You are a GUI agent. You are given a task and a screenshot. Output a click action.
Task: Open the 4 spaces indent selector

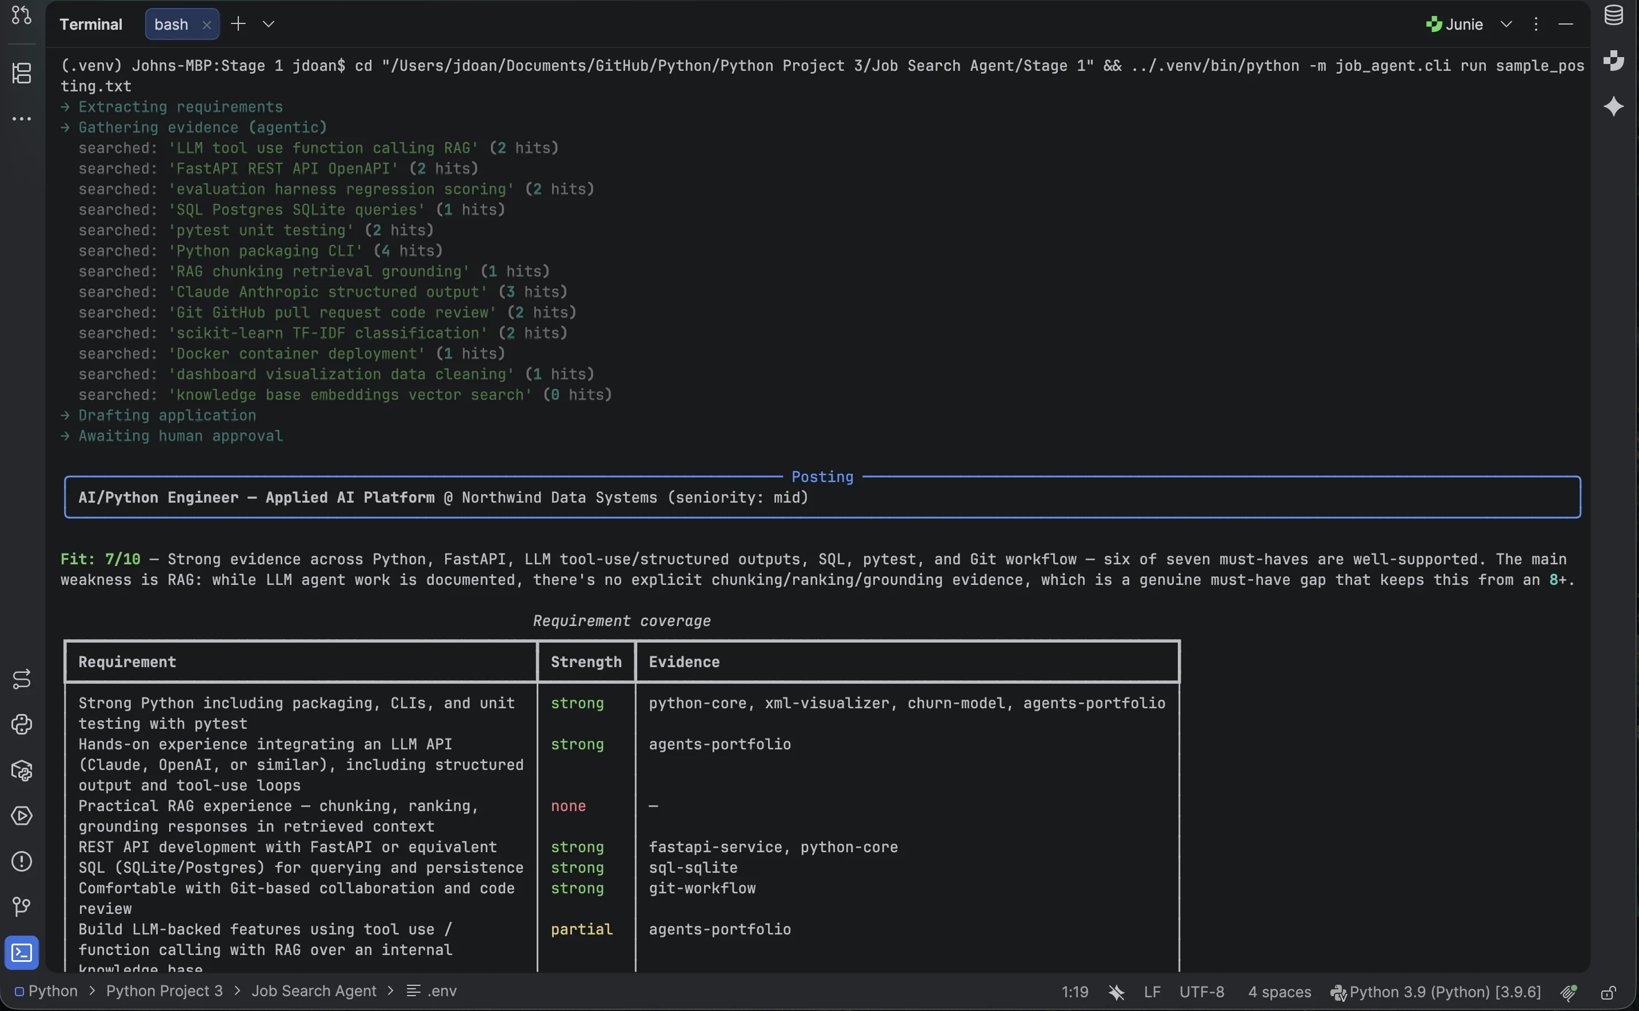point(1279,992)
